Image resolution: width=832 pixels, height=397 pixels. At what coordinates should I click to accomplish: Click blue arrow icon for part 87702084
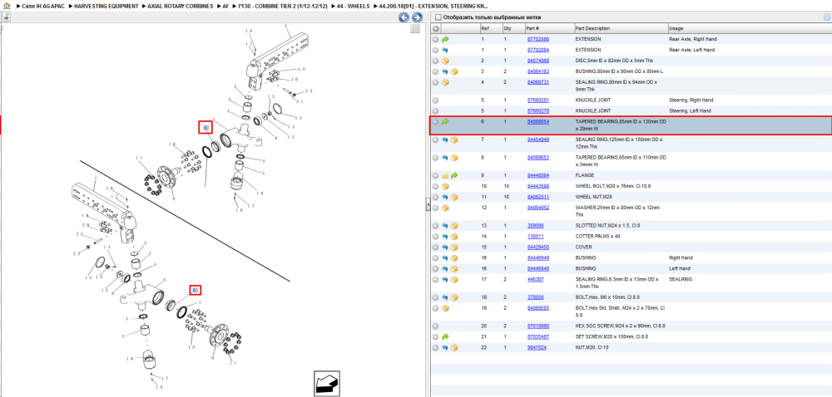pos(445,50)
